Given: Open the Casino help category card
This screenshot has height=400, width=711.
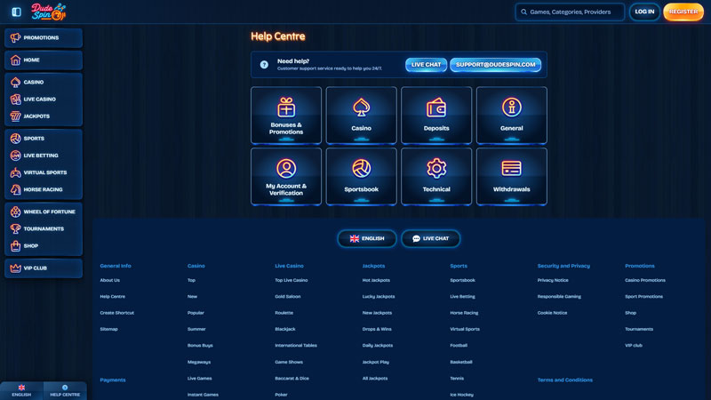Looking at the screenshot, I should point(362,116).
